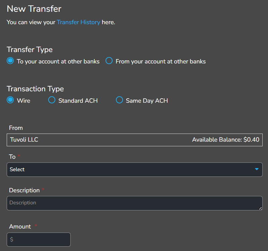Click the Available Balance $0.40 text
The height and width of the screenshot is (251, 268).
pos(225,140)
